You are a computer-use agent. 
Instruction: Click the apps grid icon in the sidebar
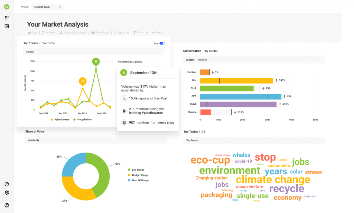coord(7,18)
